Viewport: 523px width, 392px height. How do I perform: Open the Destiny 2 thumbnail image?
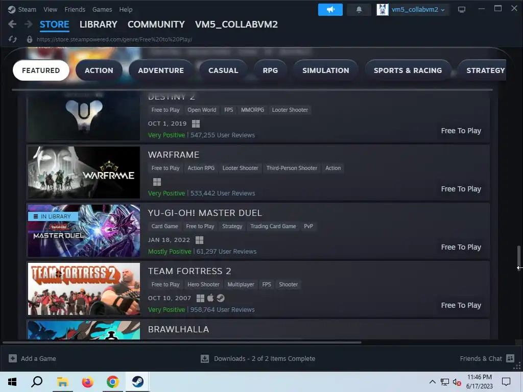(x=84, y=116)
